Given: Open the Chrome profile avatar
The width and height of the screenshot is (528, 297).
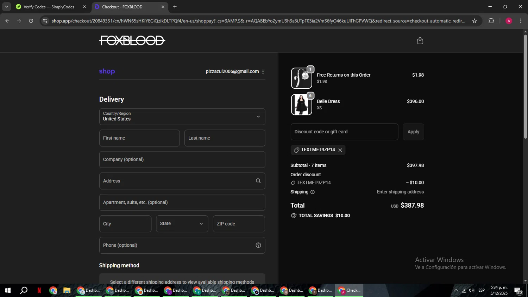Looking at the screenshot, I should (509, 21).
